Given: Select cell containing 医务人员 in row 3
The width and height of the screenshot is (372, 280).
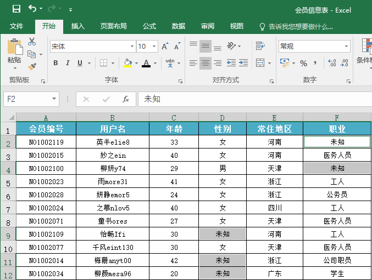Looking at the screenshot, I should click(x=337, y=155).
